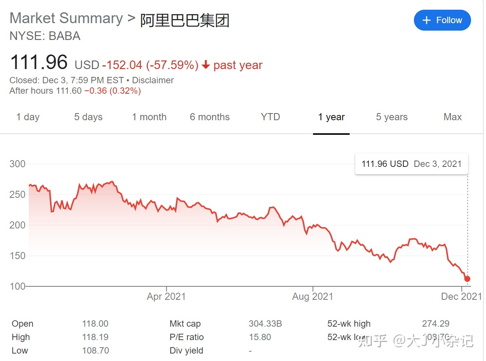Open the 6 months view
Screen dimensions: 486x361
(x=210, y=117)
